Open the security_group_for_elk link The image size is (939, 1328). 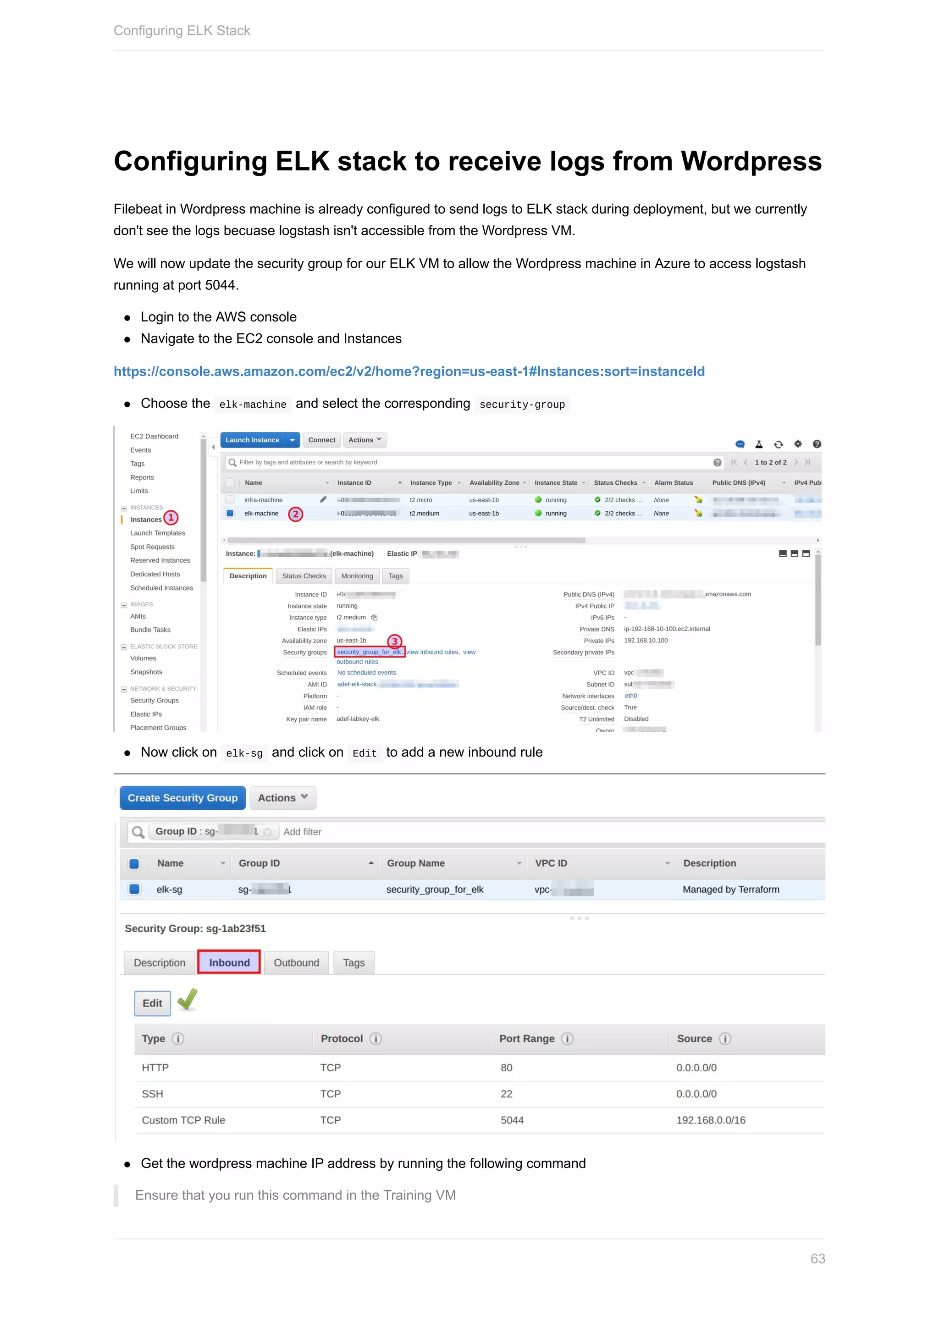(x=369, y=652)
